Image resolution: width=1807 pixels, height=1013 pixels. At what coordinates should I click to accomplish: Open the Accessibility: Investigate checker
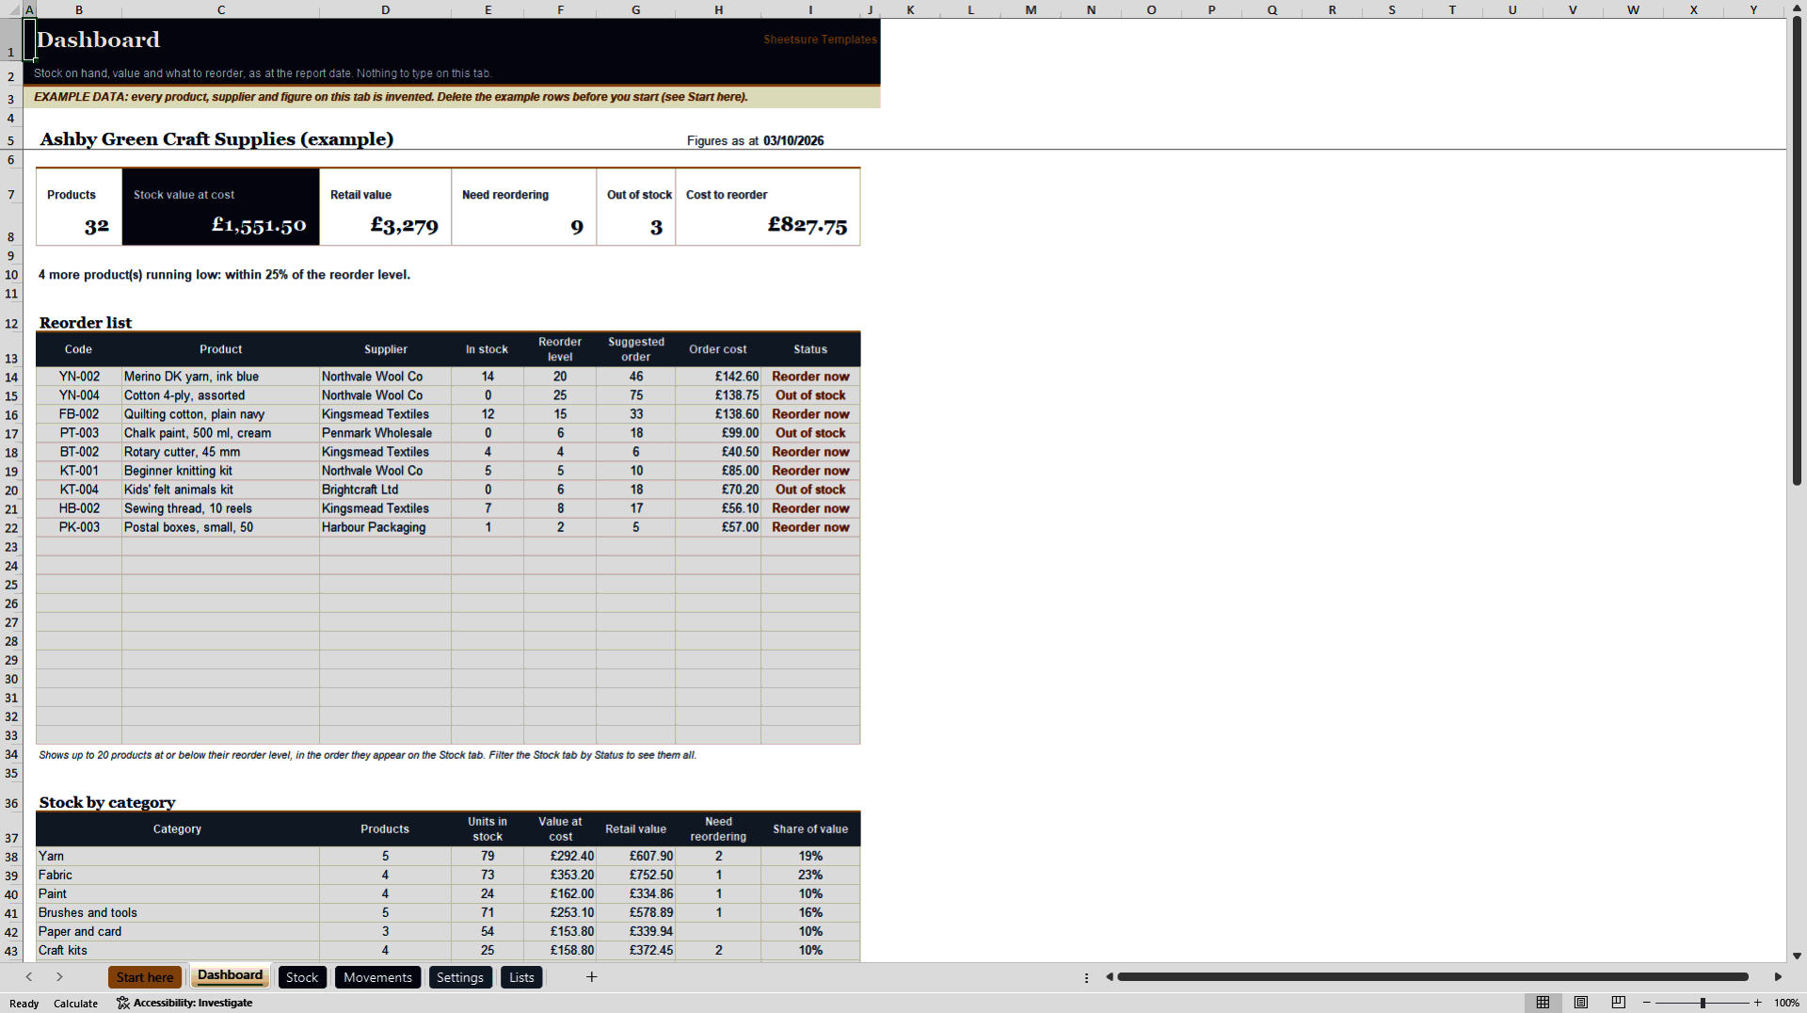(x=184, y=1003)
